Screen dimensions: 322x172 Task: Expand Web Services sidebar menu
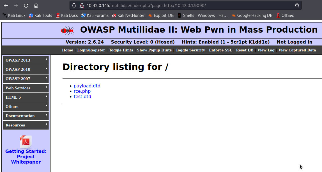pos(26,88)
